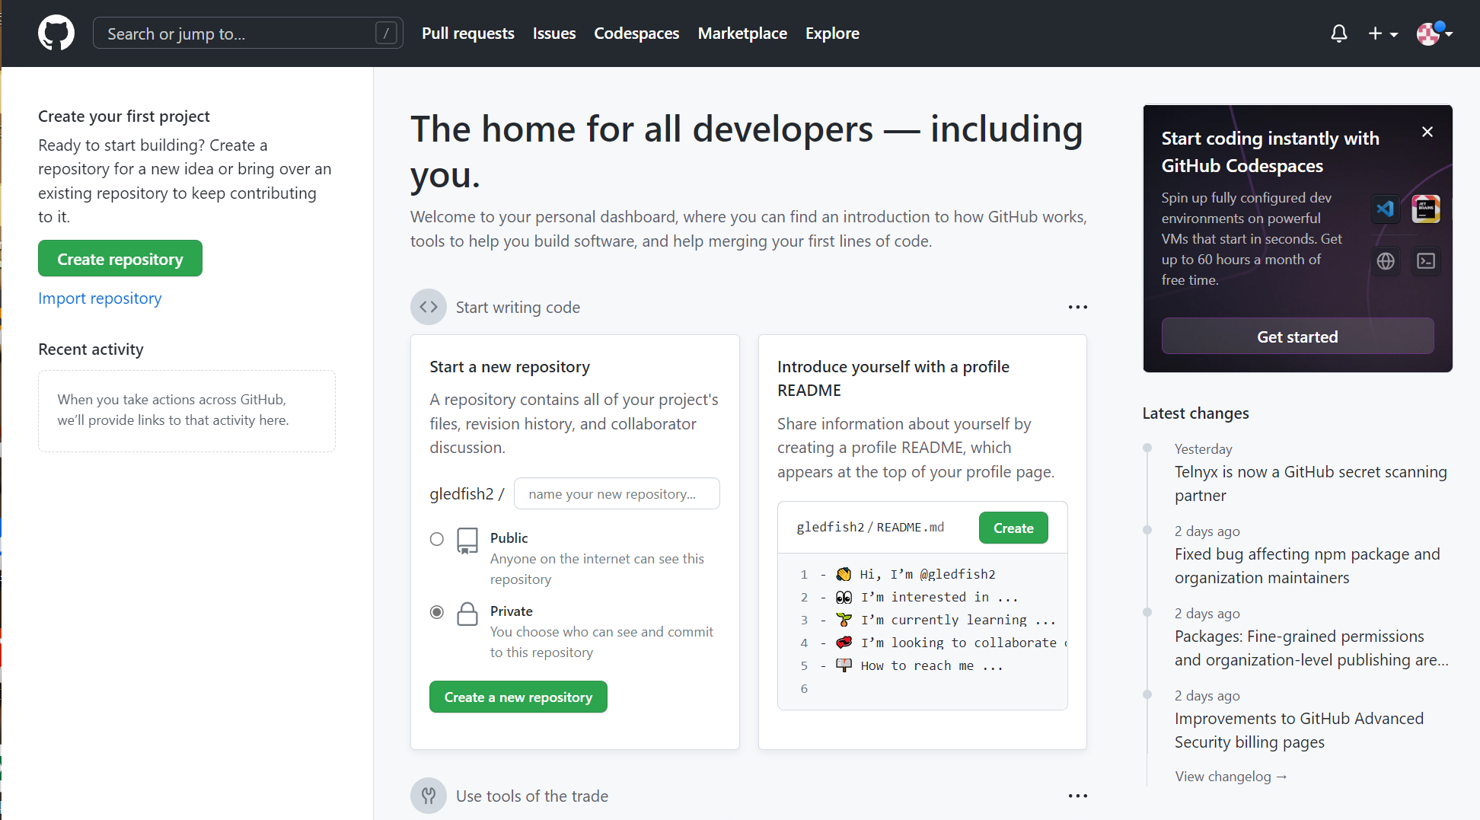Click the 'Start a new repository' heading
Screen dimensions: 1480x820
[509, 367]
